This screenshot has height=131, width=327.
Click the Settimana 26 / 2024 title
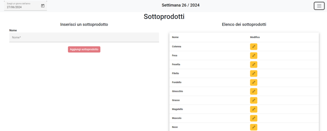(x=181, y=5)
